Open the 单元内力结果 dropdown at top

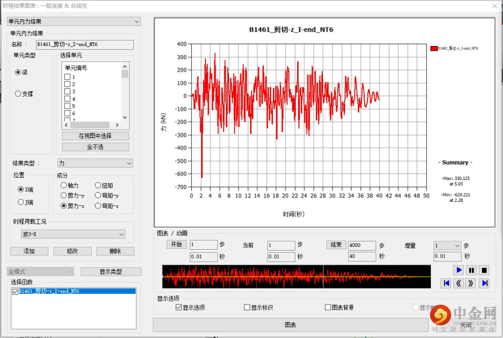point(74,21)
